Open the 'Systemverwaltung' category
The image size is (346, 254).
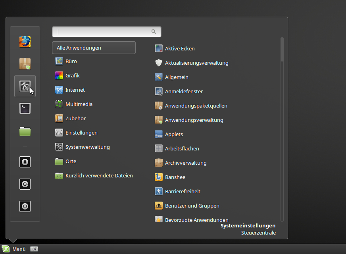(x=87, y=147)
